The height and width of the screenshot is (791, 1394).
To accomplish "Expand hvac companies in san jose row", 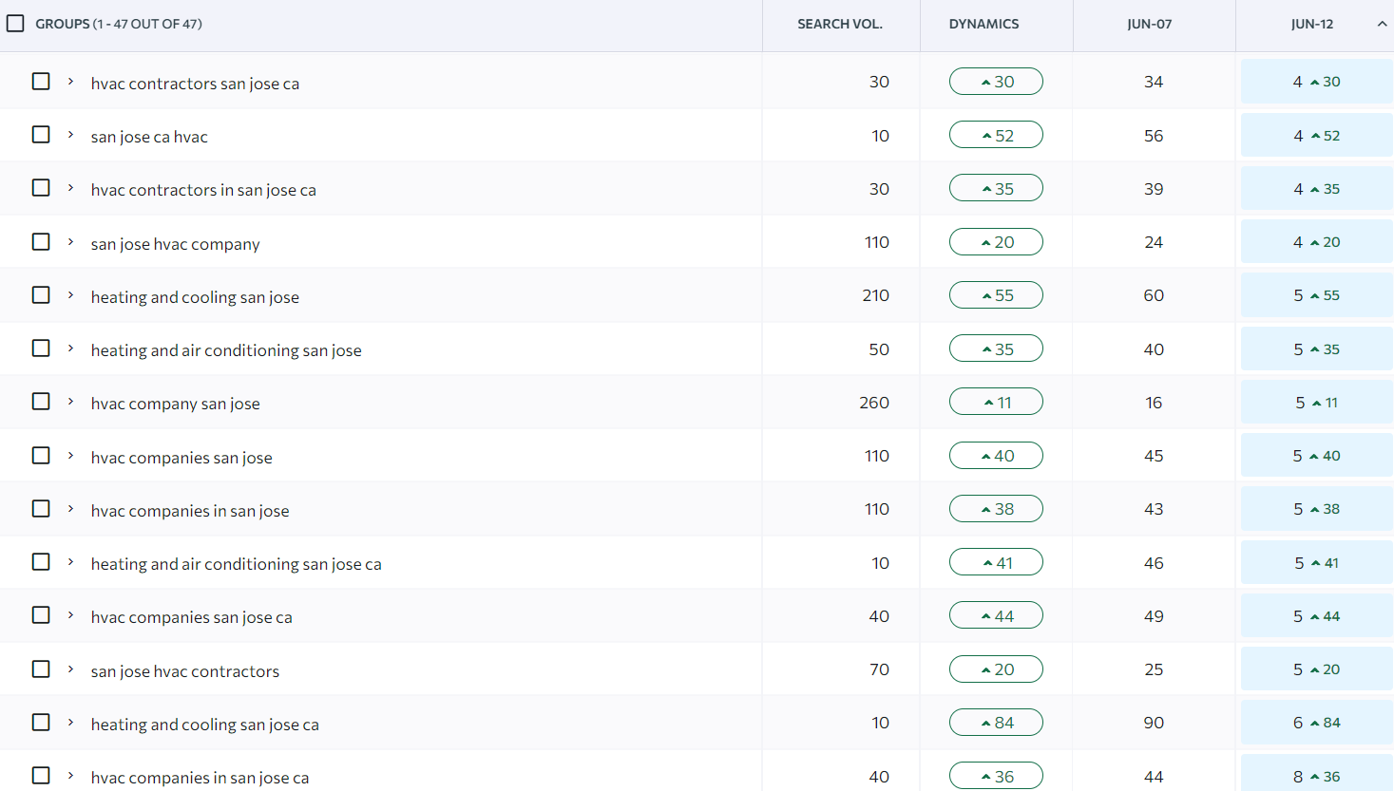I will 70,509.
